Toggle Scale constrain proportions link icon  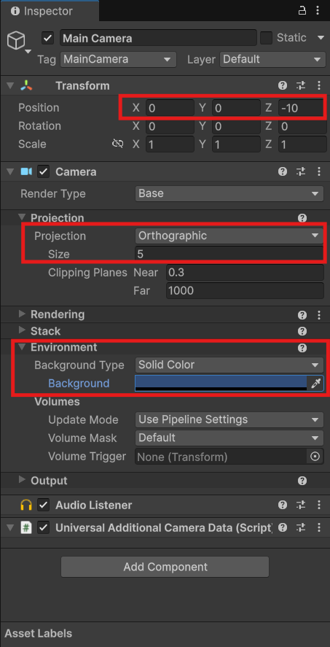[118, 144]
